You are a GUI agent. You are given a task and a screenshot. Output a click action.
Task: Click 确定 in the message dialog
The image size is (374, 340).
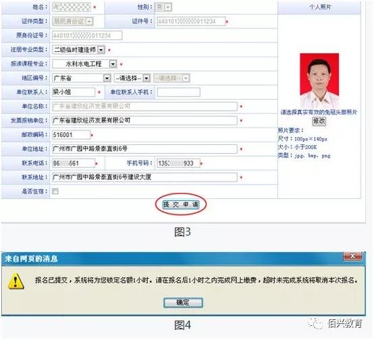[183, 303]
